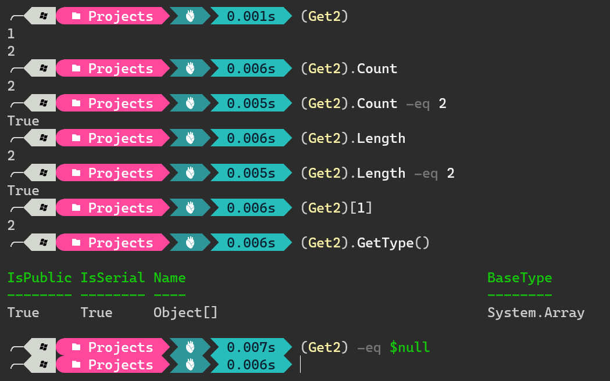Select the Windows logo on the empty last prompt
The width and height of the screenshot is (610, 381).
tap(44, 364)
